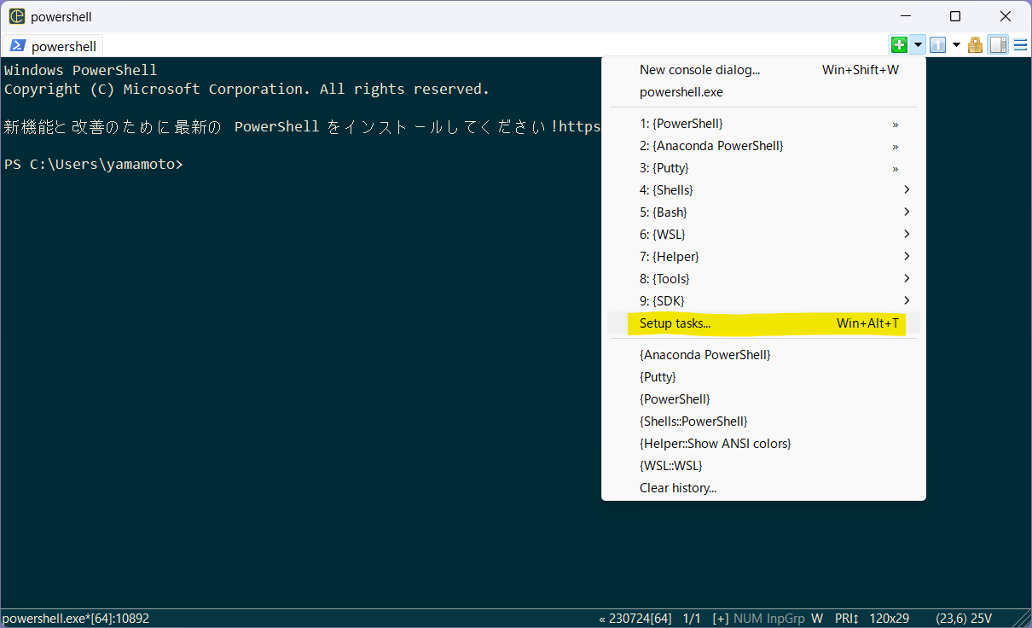
Task: Click the active console number icon
Action: tap(937, 44)
